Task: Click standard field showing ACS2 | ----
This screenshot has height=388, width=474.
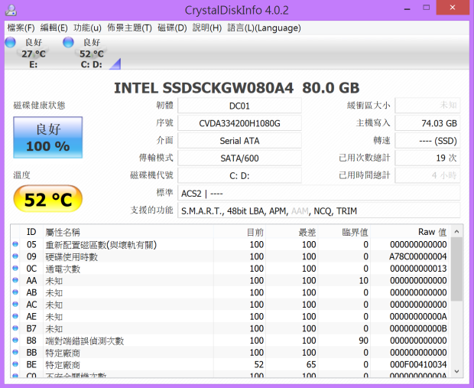Action: (319, 193)
